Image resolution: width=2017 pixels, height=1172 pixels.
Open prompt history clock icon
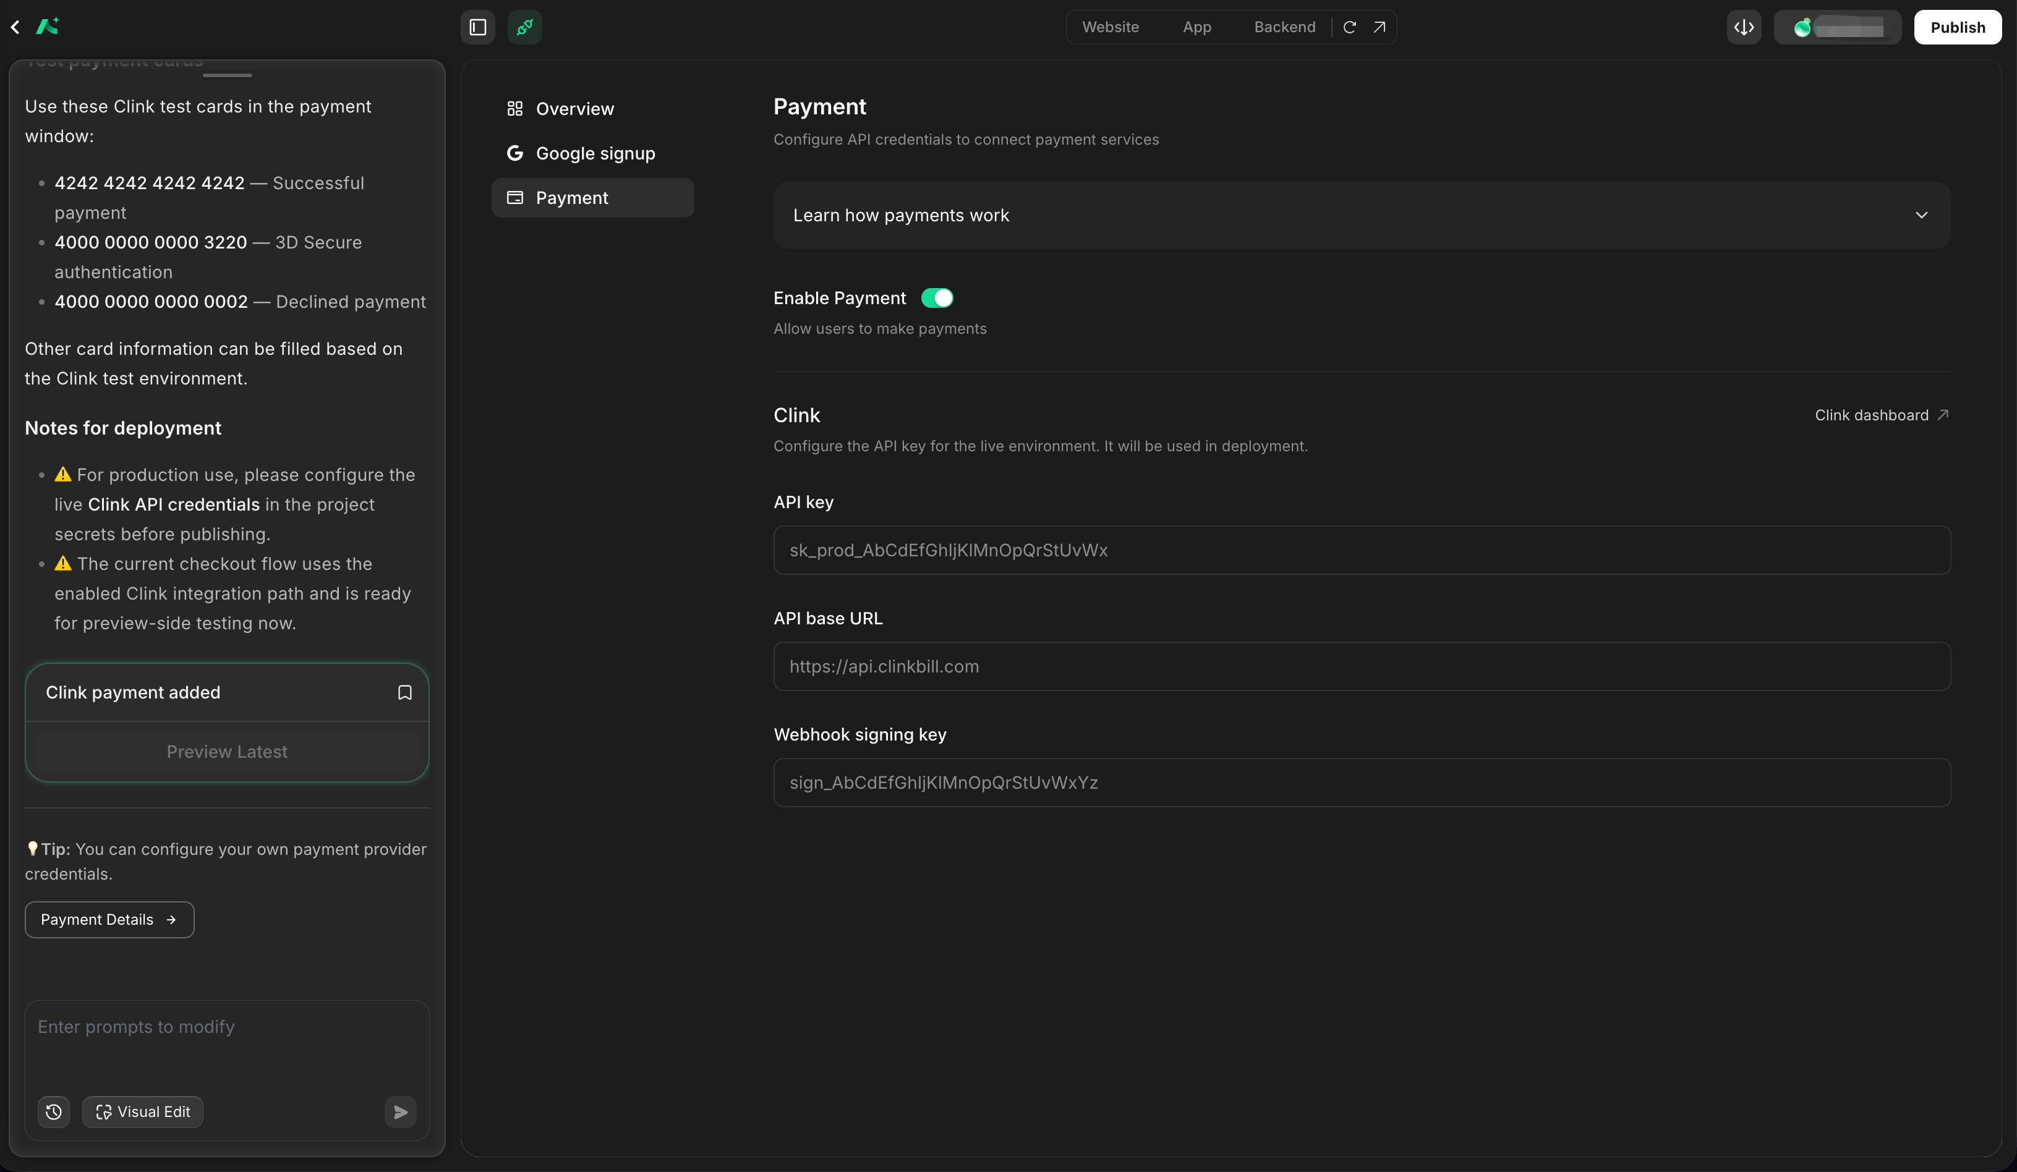(54, 1112)
